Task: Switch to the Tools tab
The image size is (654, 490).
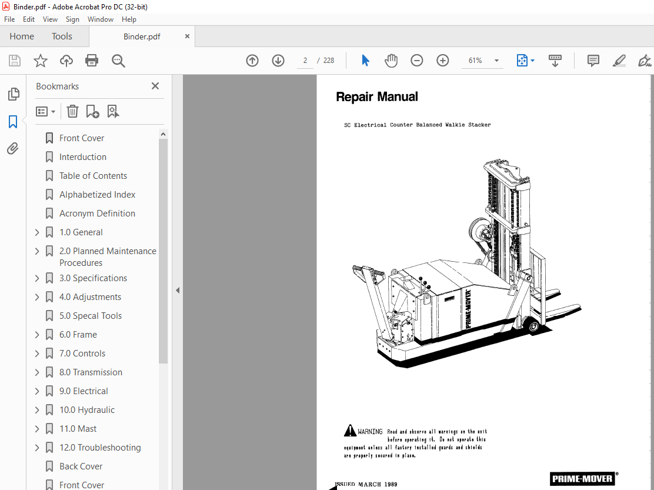Action: [62, 36]
